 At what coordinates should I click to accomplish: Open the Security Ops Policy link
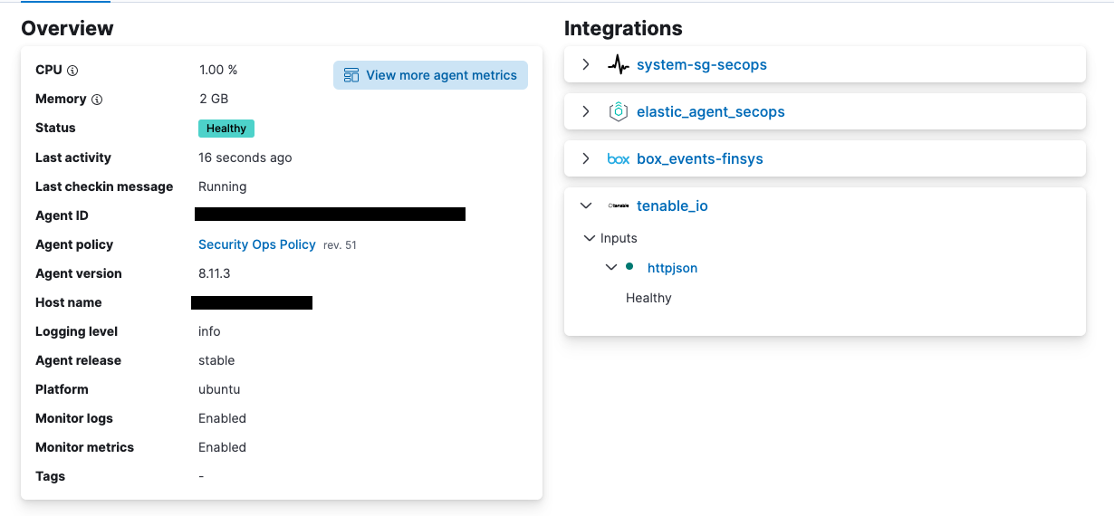point(257,244)
